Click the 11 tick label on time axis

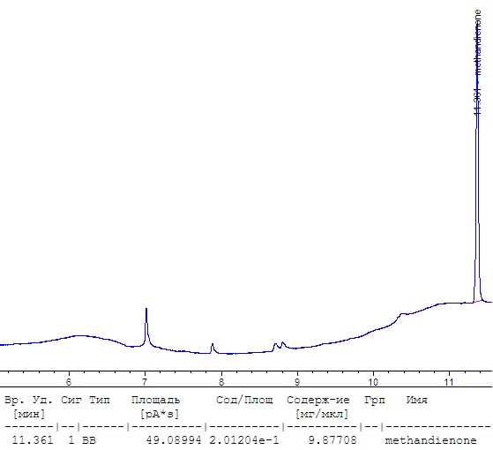[449, 382]
